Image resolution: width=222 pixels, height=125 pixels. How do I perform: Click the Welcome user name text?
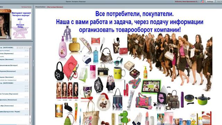coord(187,1)
